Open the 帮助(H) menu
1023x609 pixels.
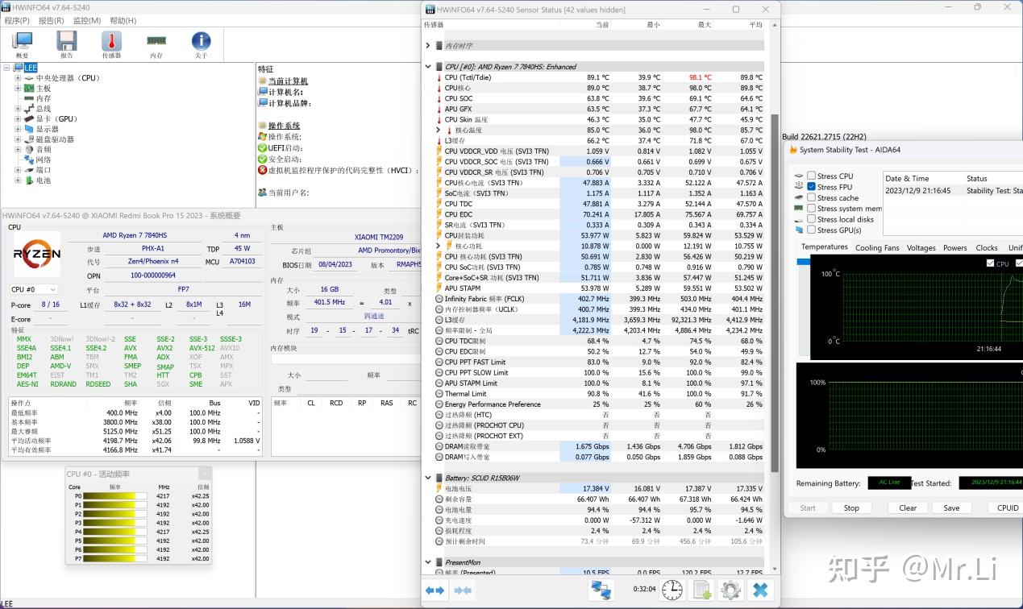123,20
